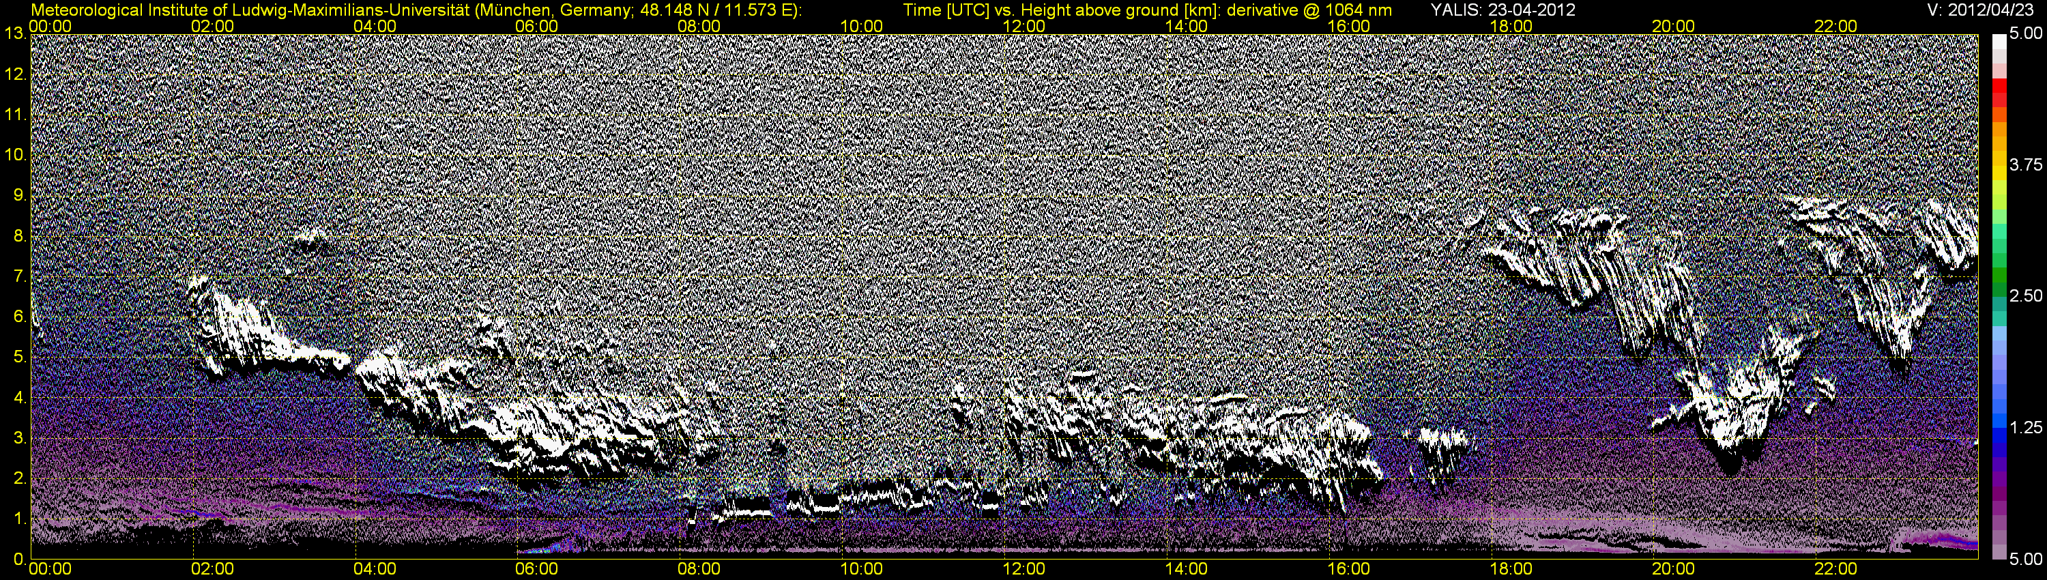Click the 16:00 label on the top time axis
2047x580 pixels.
tap(1348, 26)
